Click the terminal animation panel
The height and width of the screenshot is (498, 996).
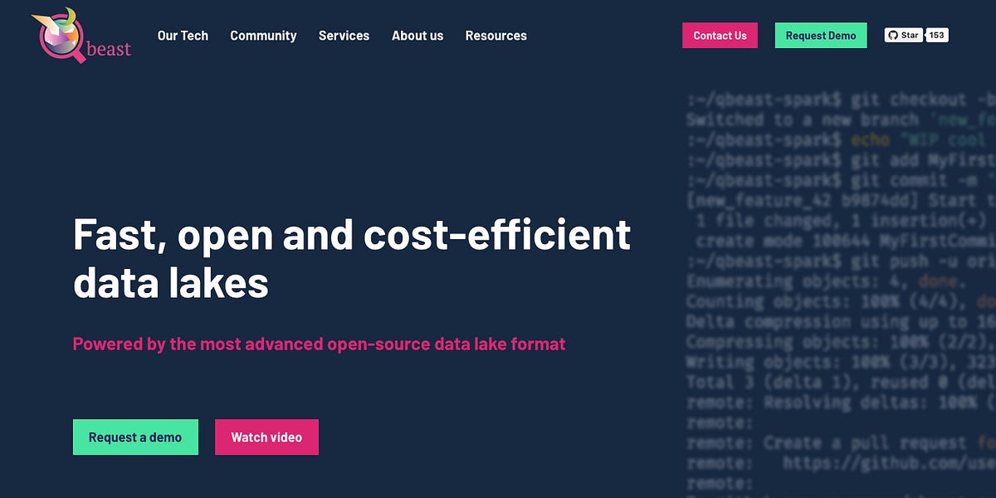click(x=830, y=290)
